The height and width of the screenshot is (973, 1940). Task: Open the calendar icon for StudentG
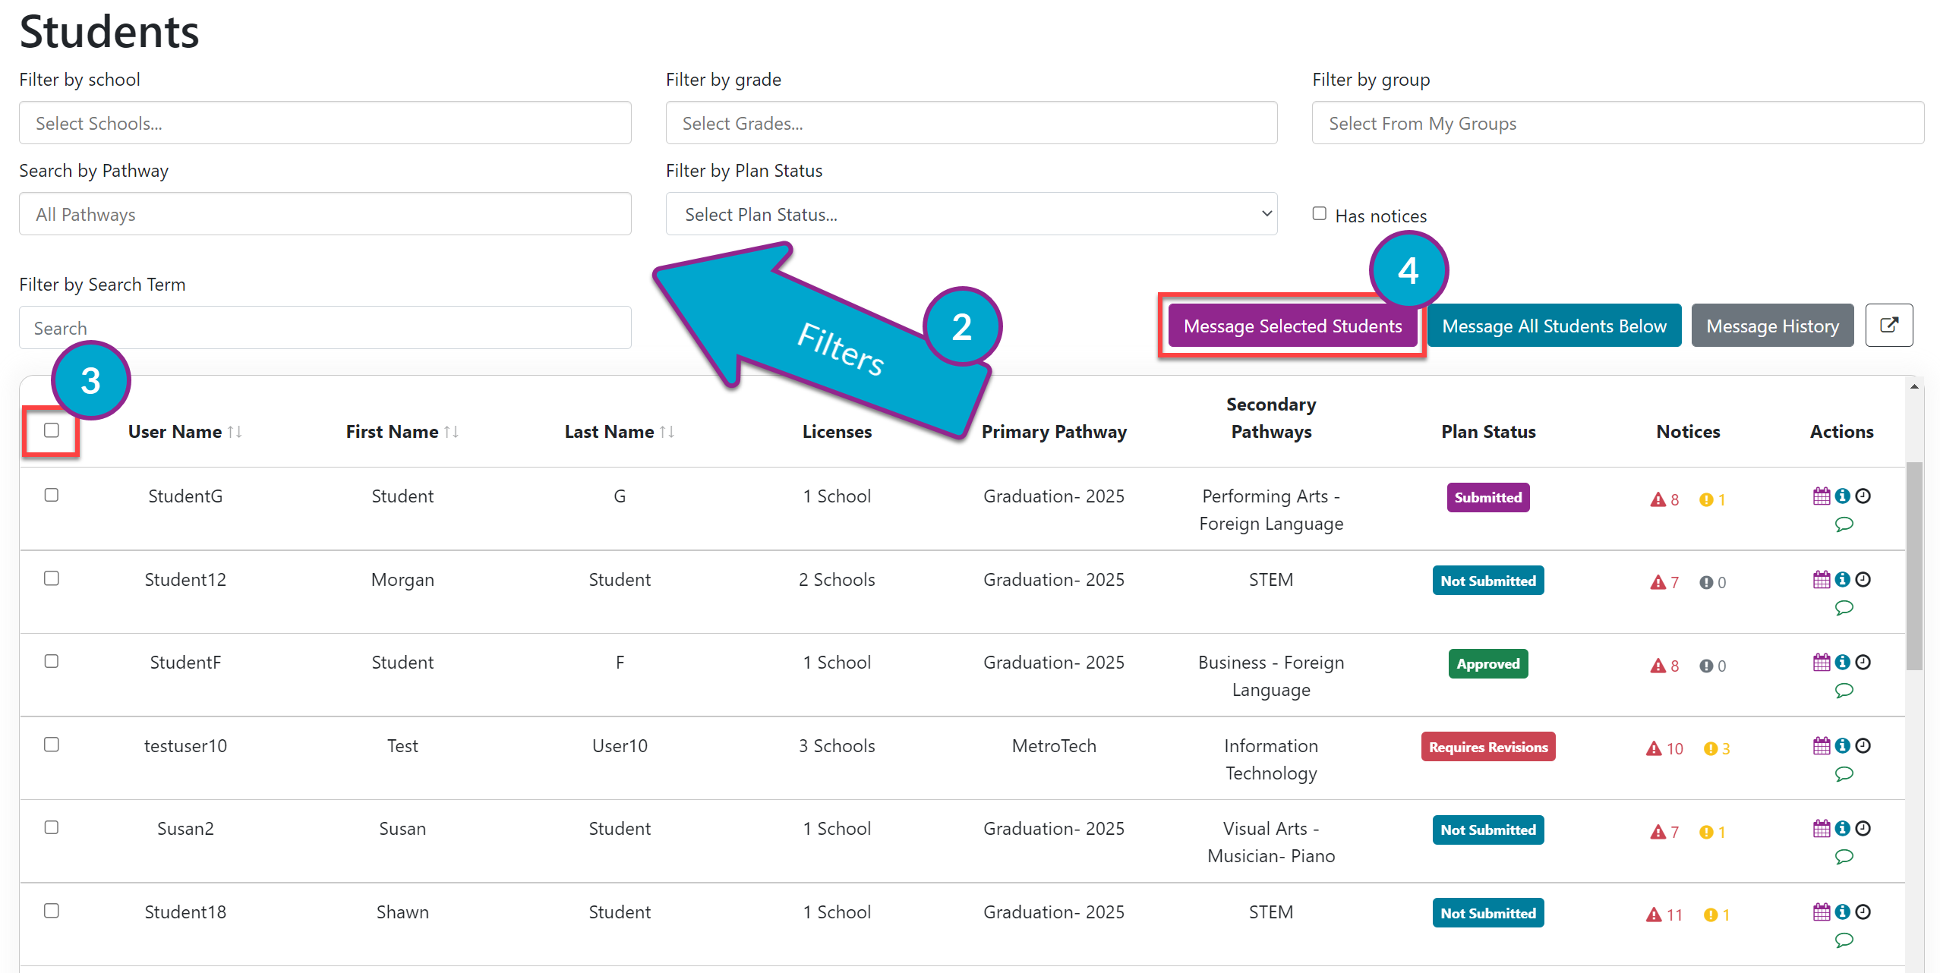click(1821, 496)
